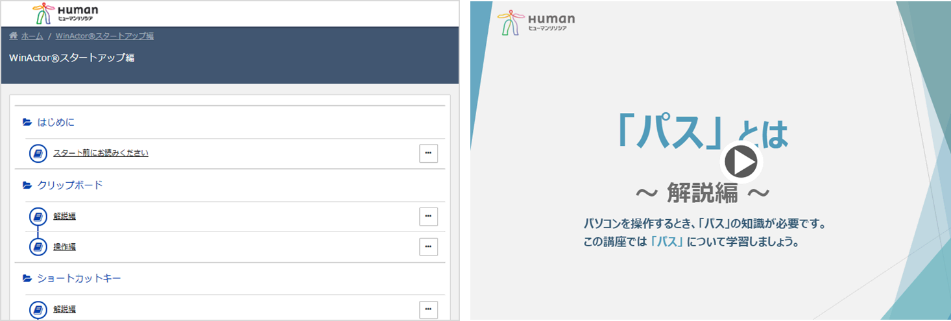Screen dimensions: 951x321
Task: Click the home icon in the breadcrumb
Action: pyautogui.click(x=14, y=36)
